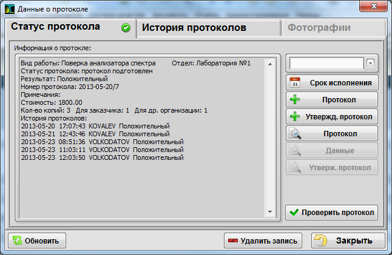
Task: Click green plus icon beside Протокол
Action: (x=296, y=99)
